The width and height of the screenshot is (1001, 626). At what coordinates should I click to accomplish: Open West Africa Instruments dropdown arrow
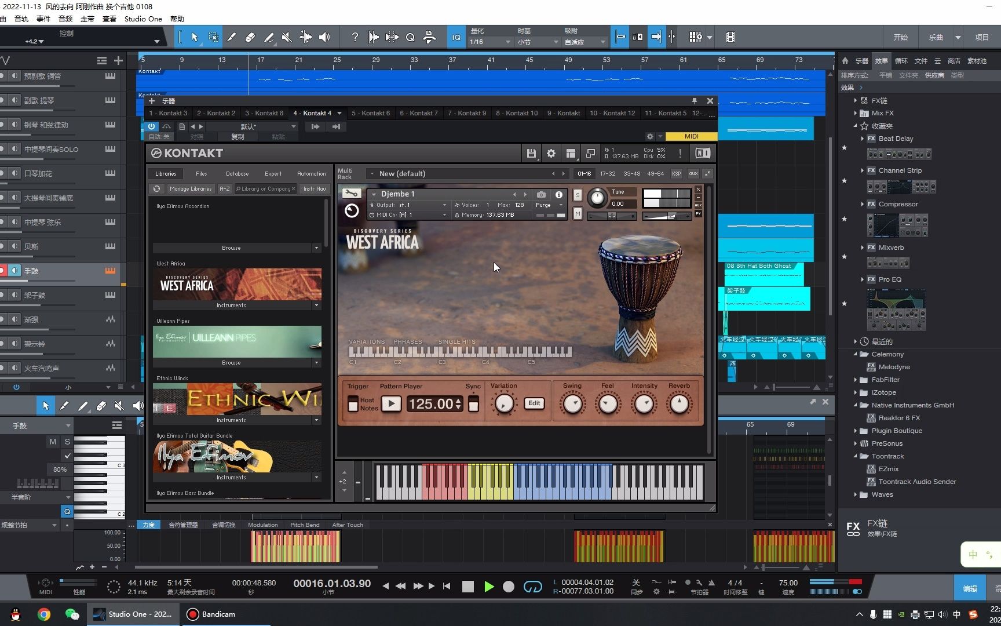pos(316,305)
